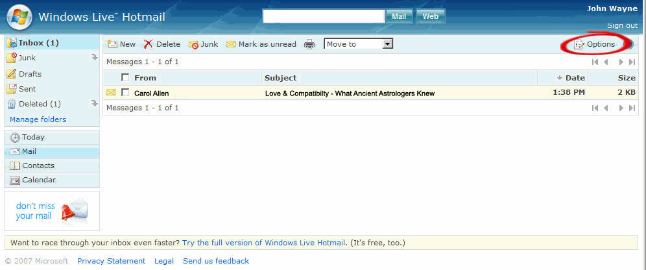Go to first page using bottom pager

tap(595, 108)
